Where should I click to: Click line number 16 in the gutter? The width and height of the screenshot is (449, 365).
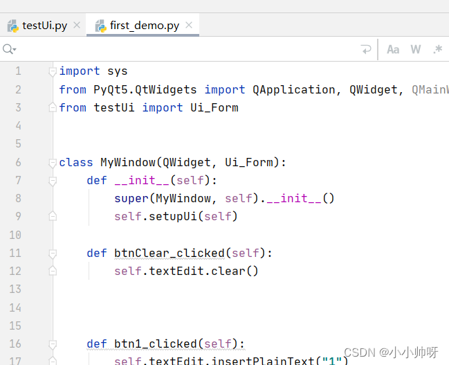coord(15,344)
